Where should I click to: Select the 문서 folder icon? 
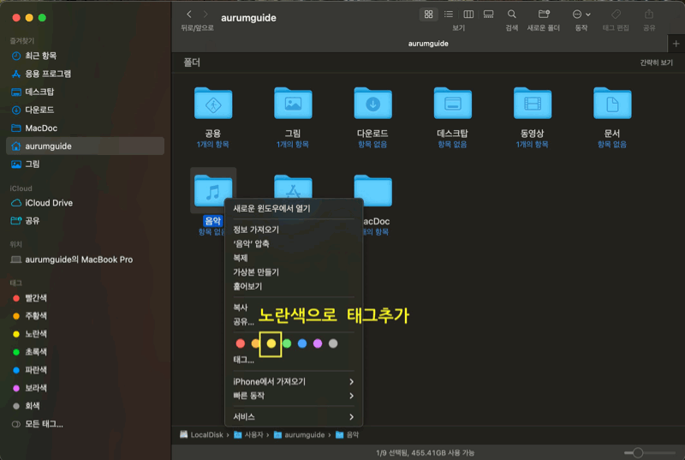pyautogui.click(x=612, y=103)
